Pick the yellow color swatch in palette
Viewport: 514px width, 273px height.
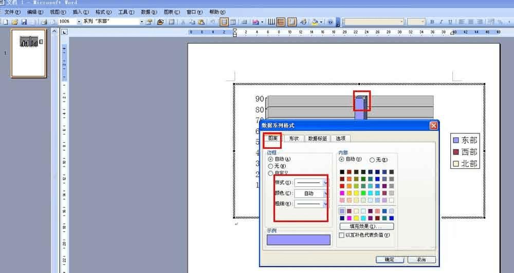tap(356, 193)
